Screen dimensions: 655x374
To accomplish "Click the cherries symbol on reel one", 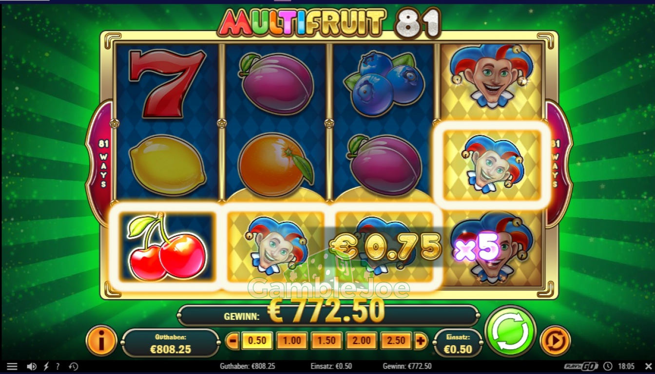I will (x=166, y=247).
